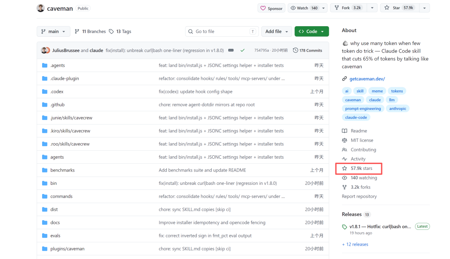450x259 pixels.
Task: Focus the Go to file search field
Action: pos(222,31)
